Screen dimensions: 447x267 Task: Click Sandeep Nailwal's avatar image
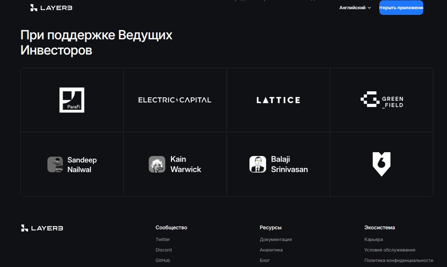pos(55,164)
